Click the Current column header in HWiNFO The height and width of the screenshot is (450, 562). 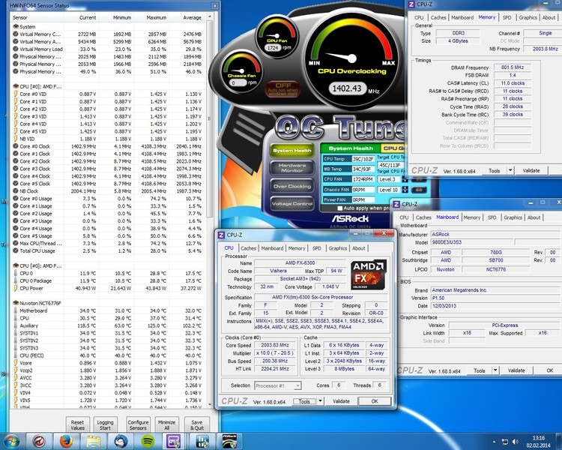(x=88, y=17)
